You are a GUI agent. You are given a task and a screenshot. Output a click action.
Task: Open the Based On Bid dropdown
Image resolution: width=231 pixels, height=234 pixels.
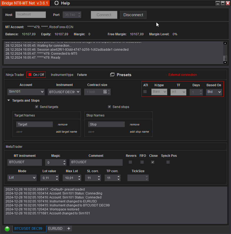coord(214,92)
